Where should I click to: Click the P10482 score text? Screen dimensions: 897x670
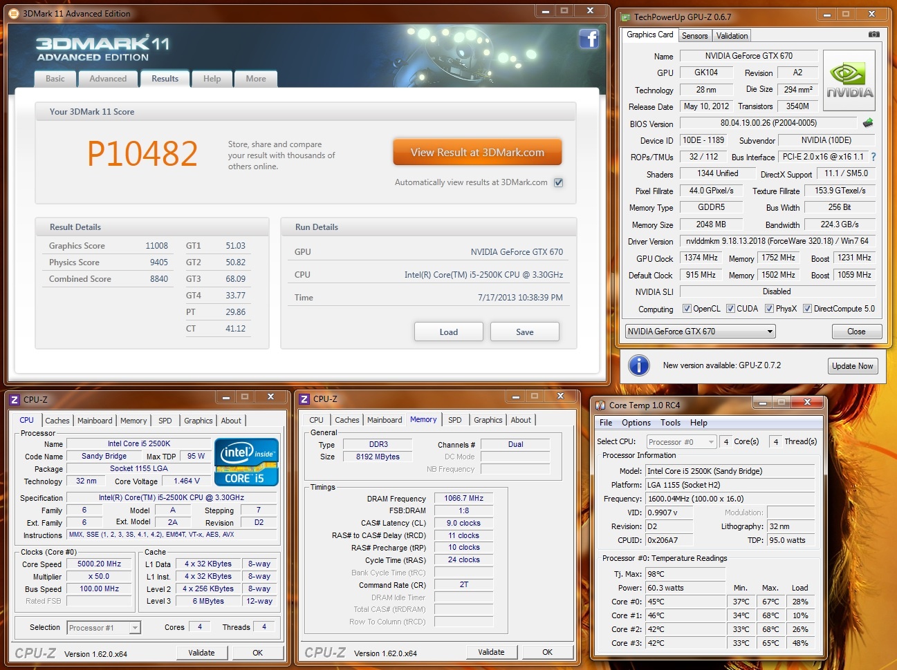click(x=142, y=153)
